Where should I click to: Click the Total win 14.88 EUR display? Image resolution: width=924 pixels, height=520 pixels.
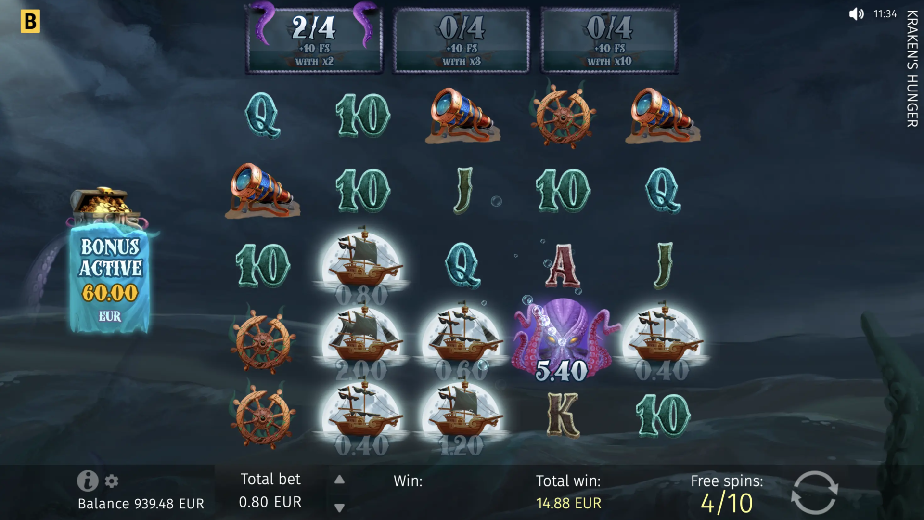tap(568, 492)
